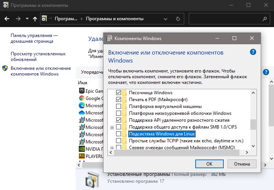Uncheck 'Печать в PDF (Майкрософт)' checkbox

pyautogui.click(x=118, y=100)
